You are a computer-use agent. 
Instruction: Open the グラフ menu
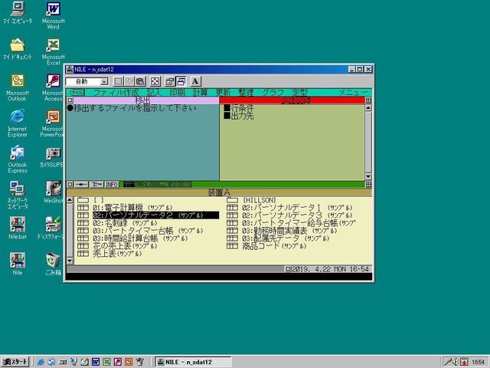pos(273,92)
